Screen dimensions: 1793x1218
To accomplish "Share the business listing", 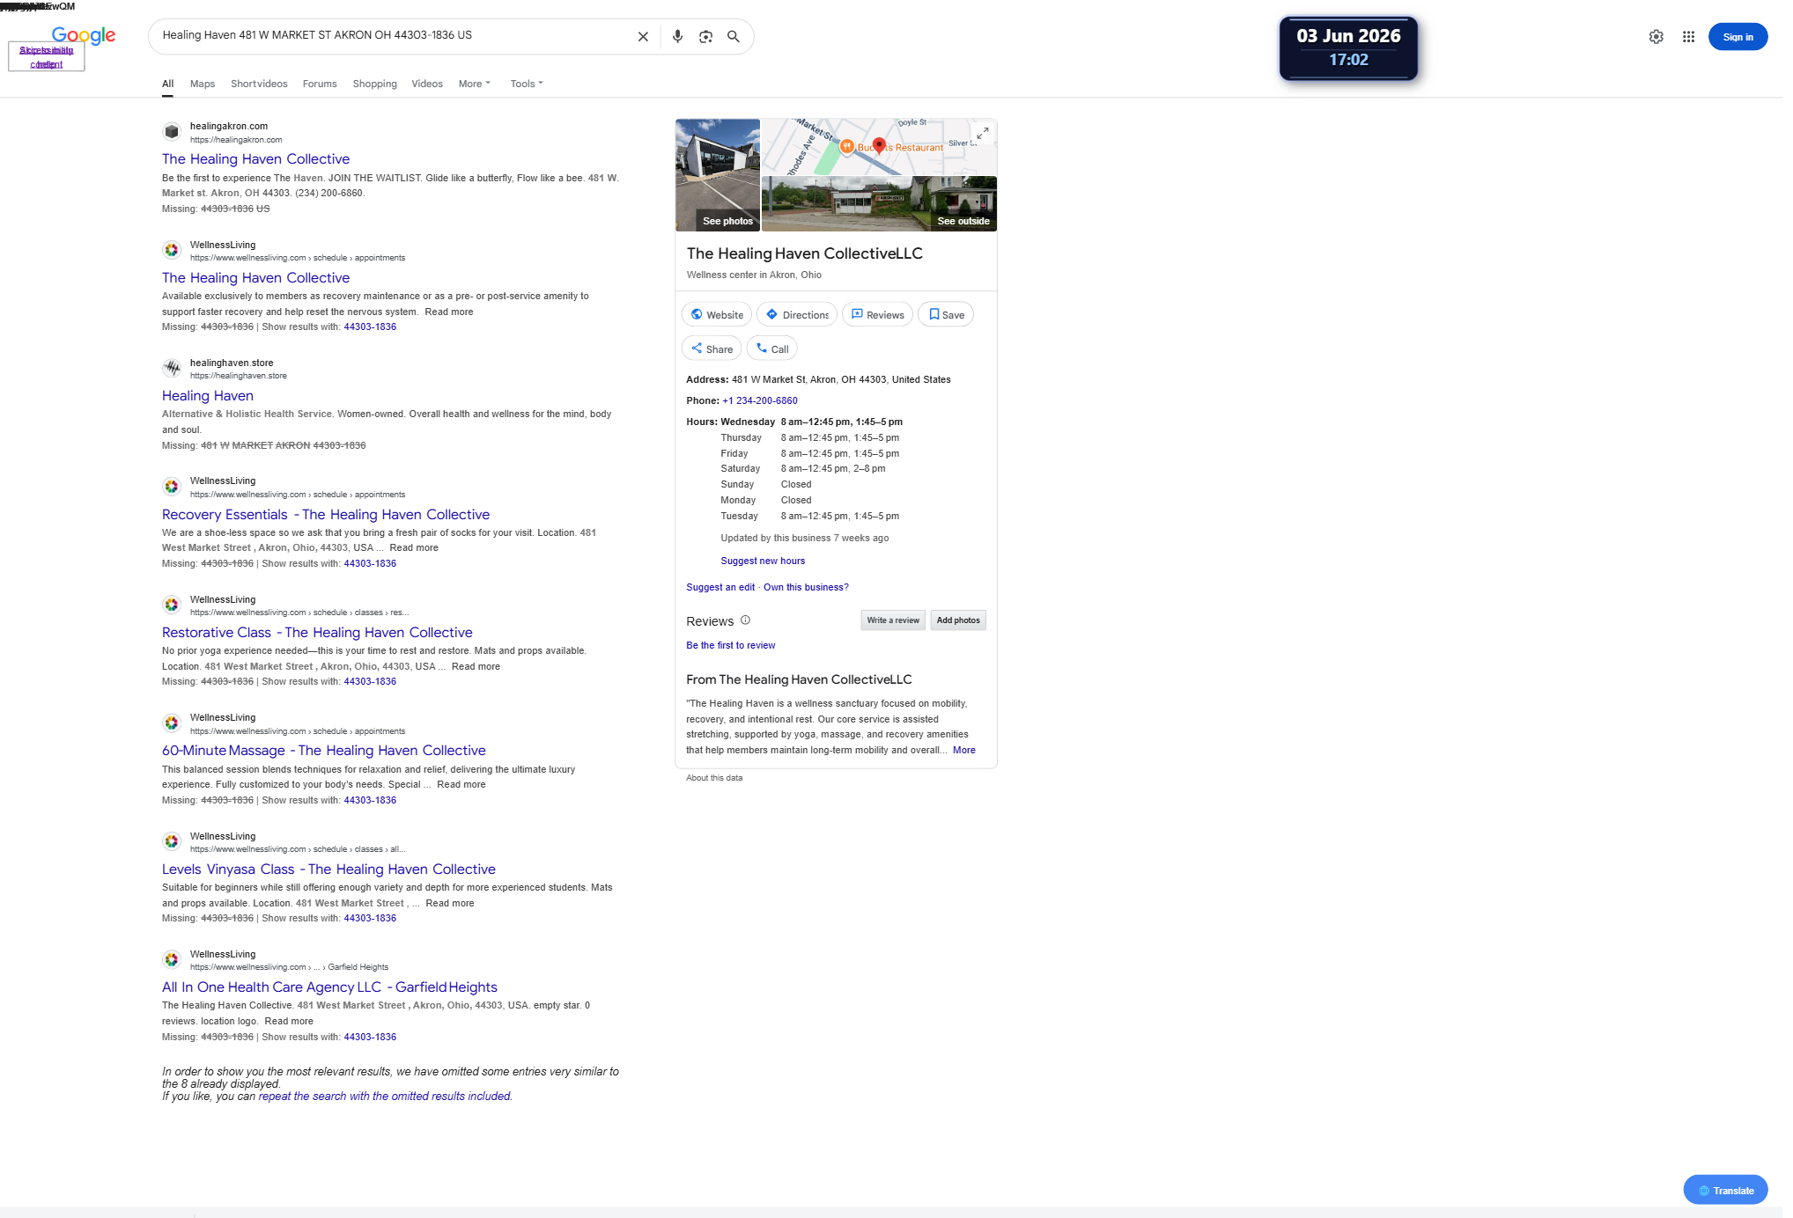I will (712, 349).
